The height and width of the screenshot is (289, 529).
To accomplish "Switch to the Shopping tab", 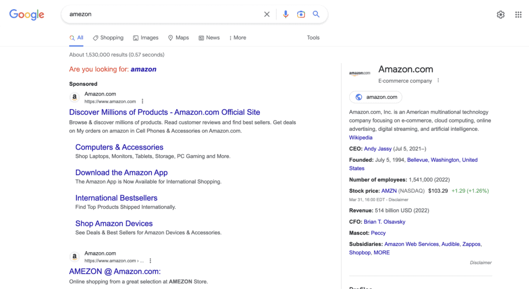I will coord(108,38).
